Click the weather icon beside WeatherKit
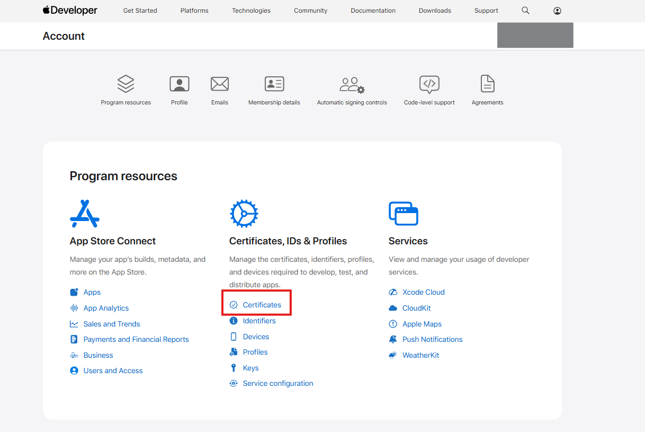 [x=393, y=355]
